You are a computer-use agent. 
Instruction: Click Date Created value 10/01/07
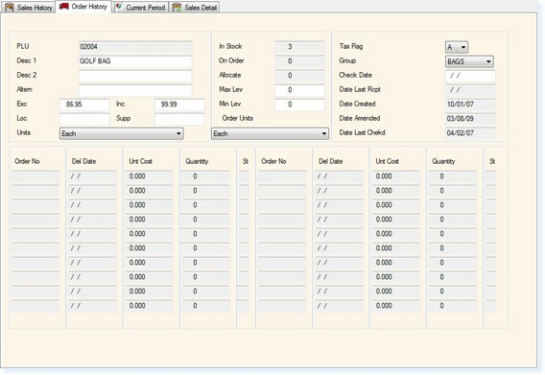[x=470, y=105]
